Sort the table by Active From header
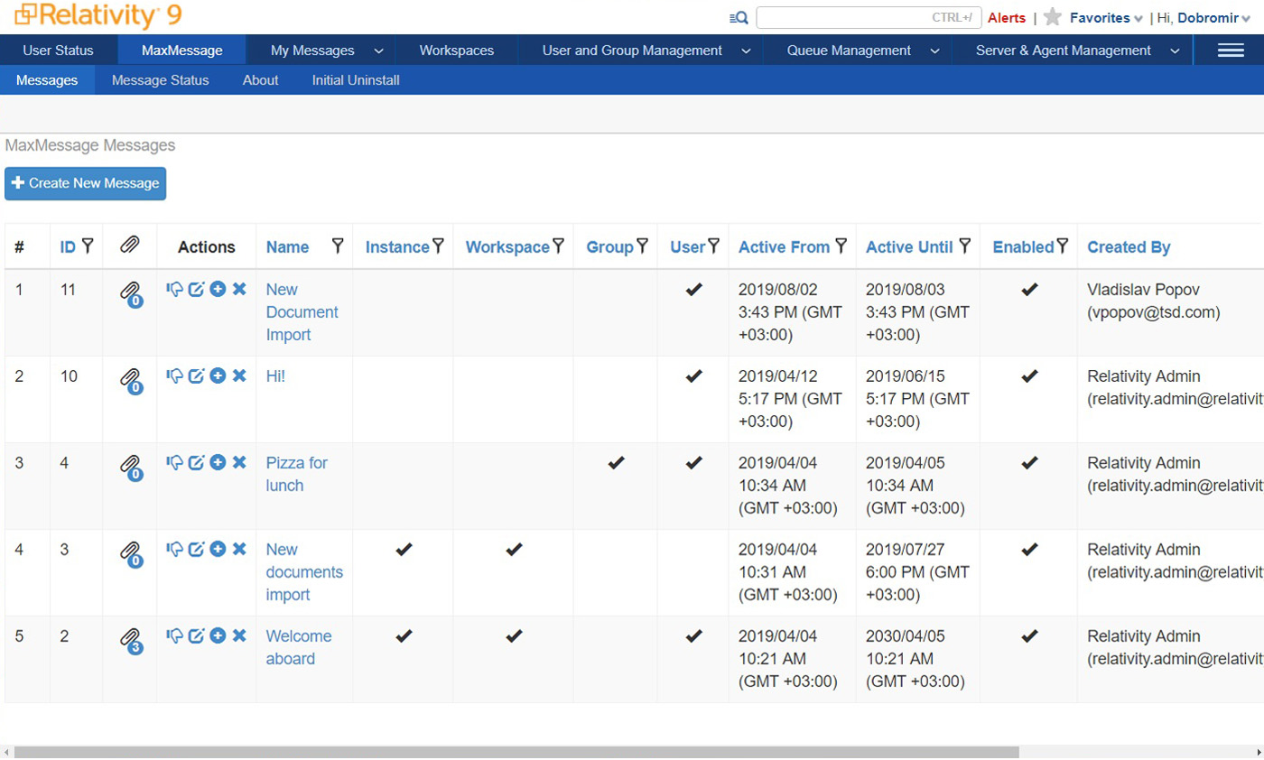 (784, 246)
